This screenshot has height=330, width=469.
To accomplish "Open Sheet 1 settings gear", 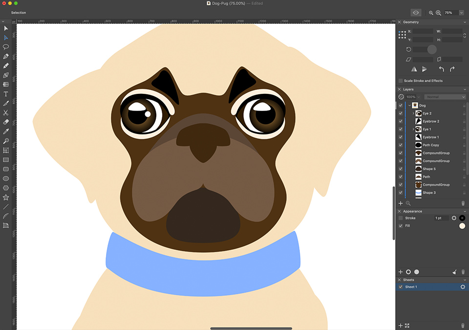I will tap(463, 287).
